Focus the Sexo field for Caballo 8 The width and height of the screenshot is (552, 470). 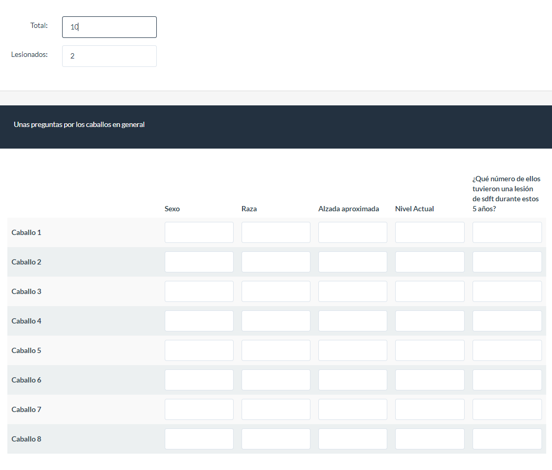pyautogui.click(x=199, y=439)
